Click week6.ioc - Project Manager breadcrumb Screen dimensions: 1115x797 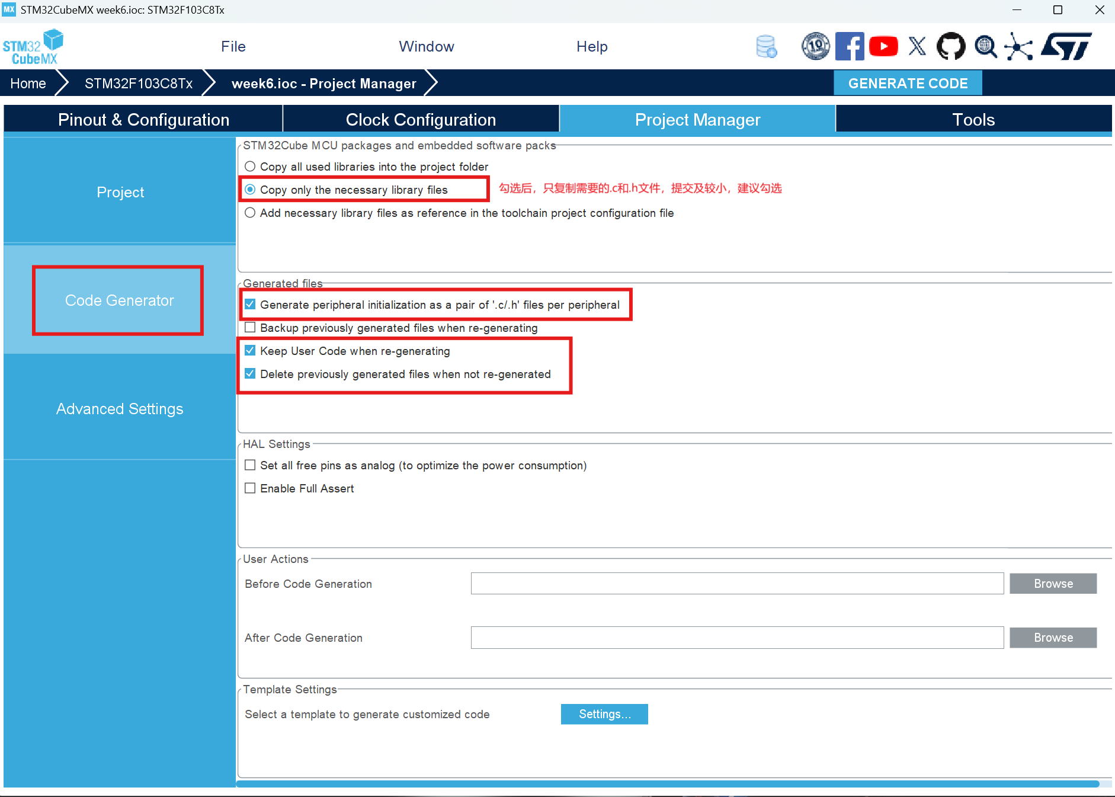coord(323,84)
